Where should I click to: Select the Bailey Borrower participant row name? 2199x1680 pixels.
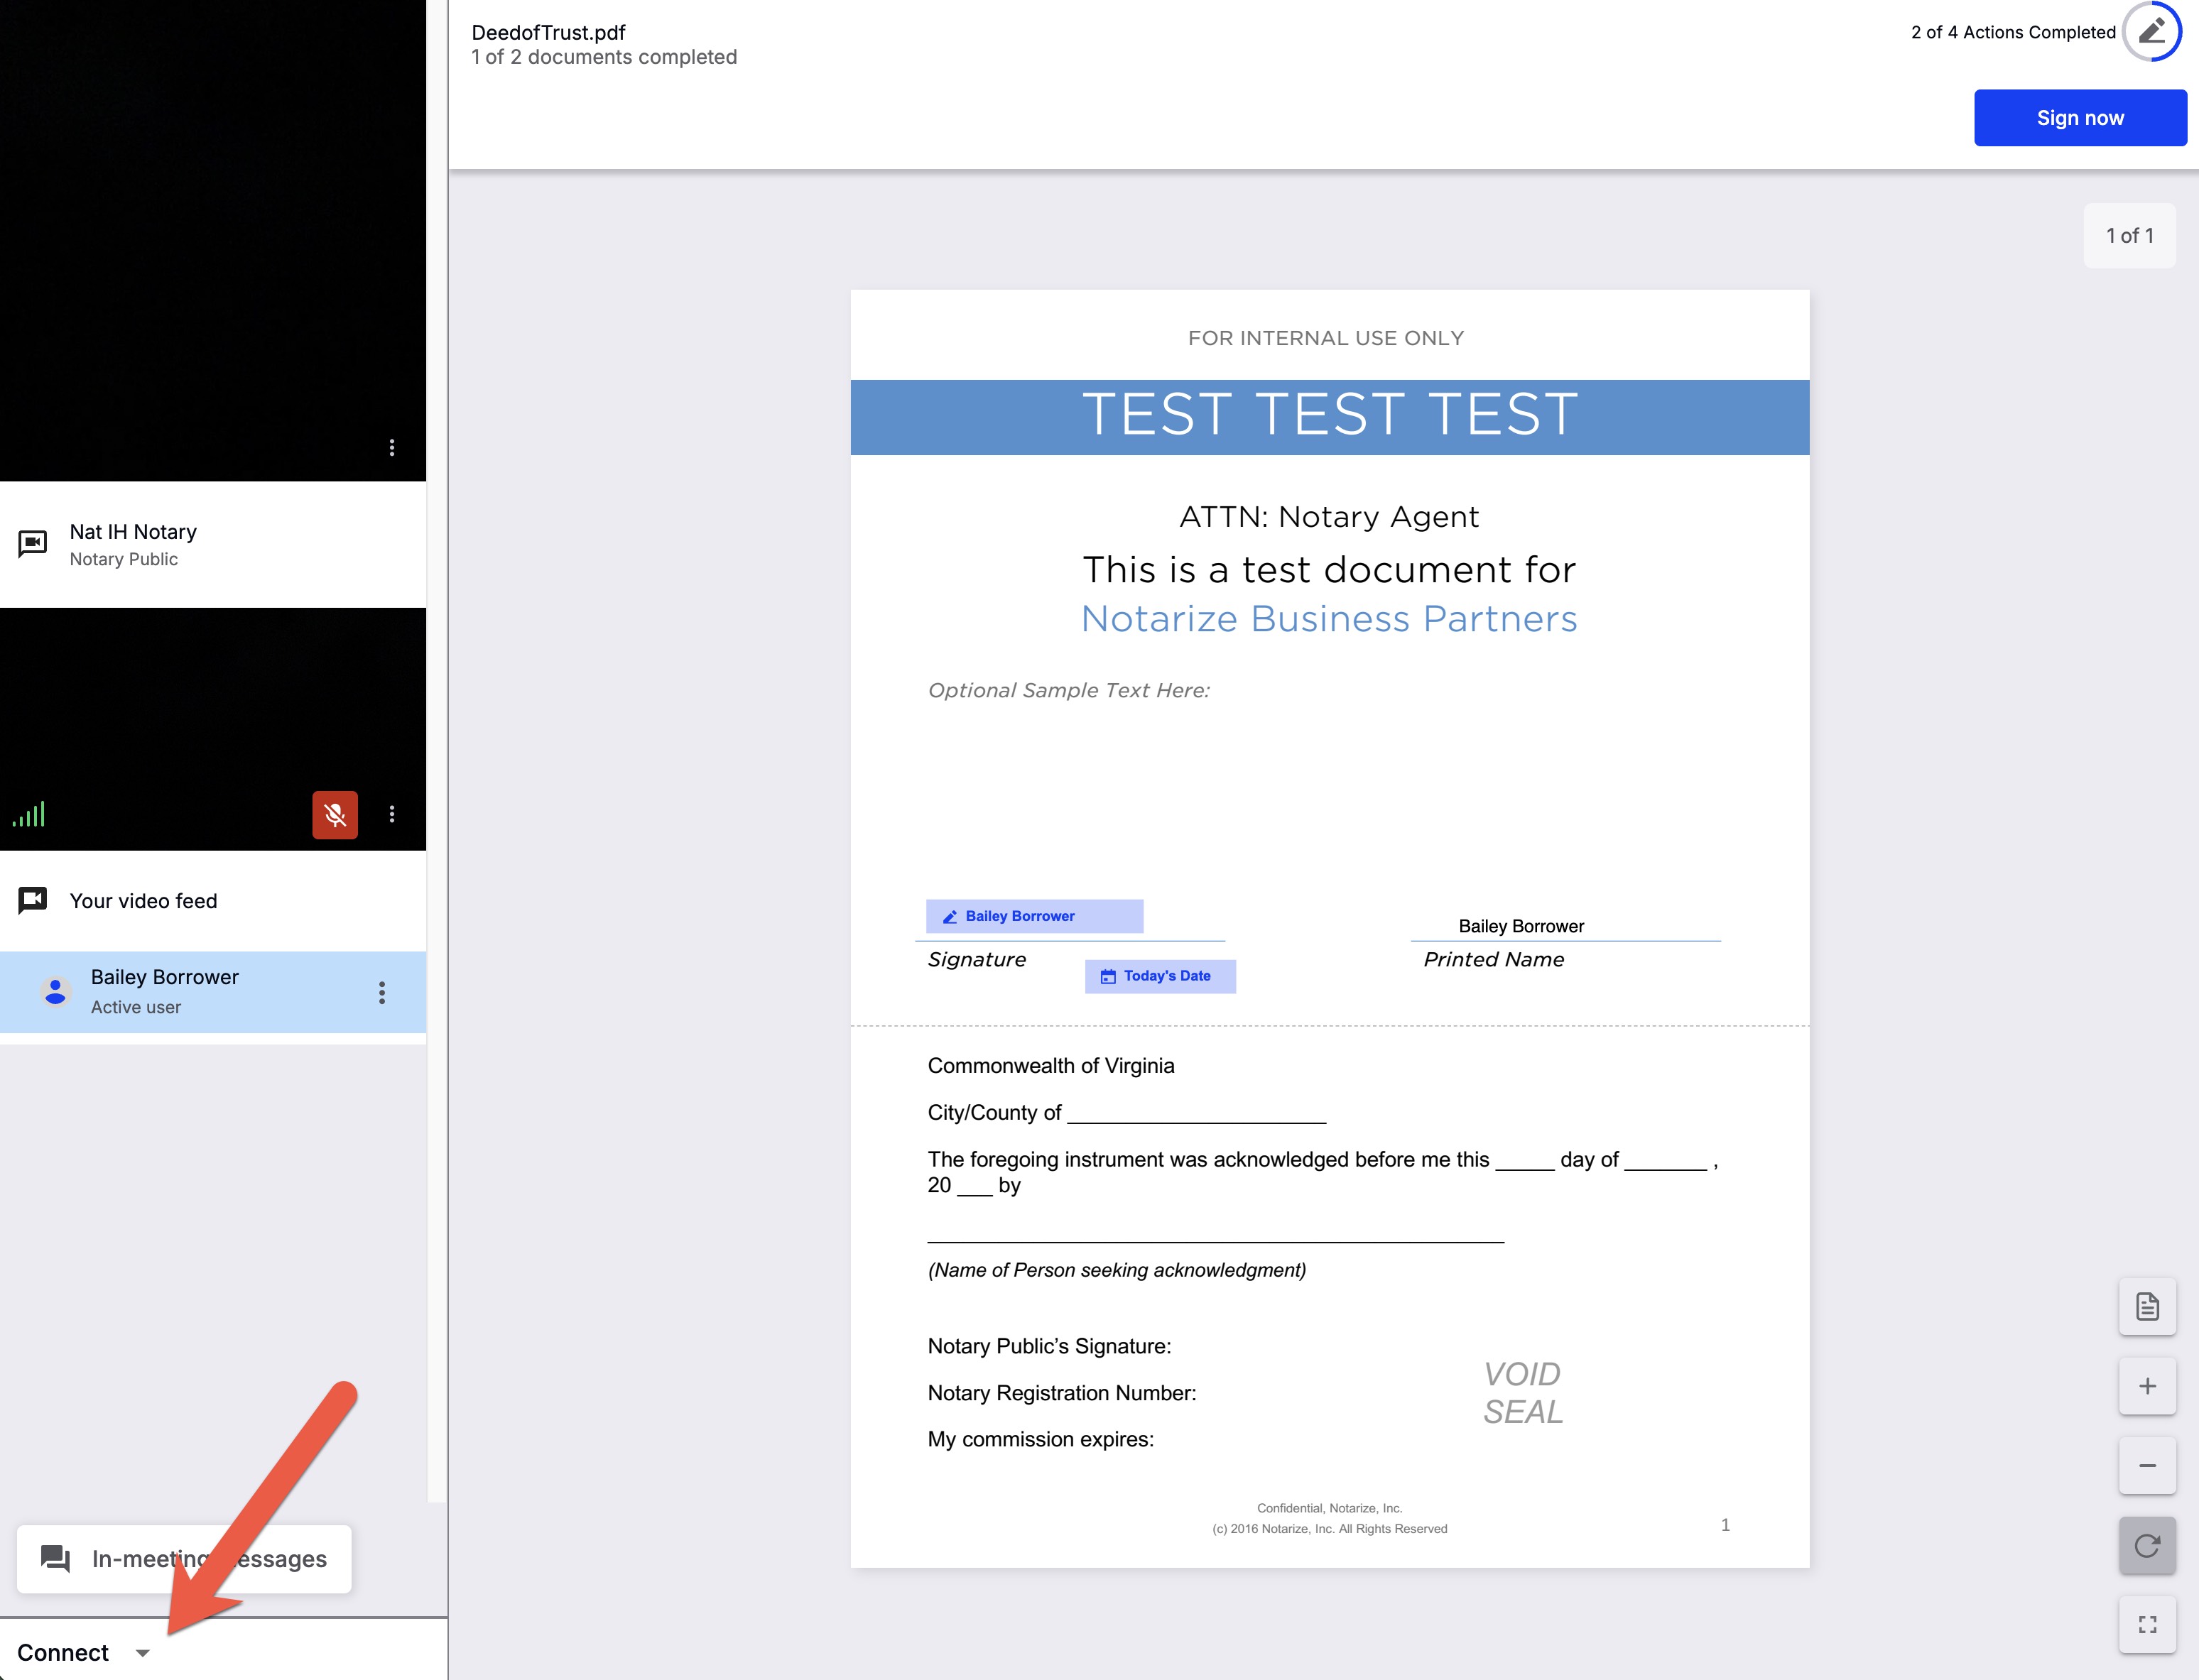coord(165,977)
